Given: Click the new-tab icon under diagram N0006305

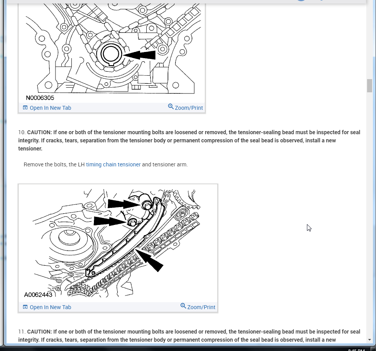Looking at the screenshot, I should tap(25, 108).
